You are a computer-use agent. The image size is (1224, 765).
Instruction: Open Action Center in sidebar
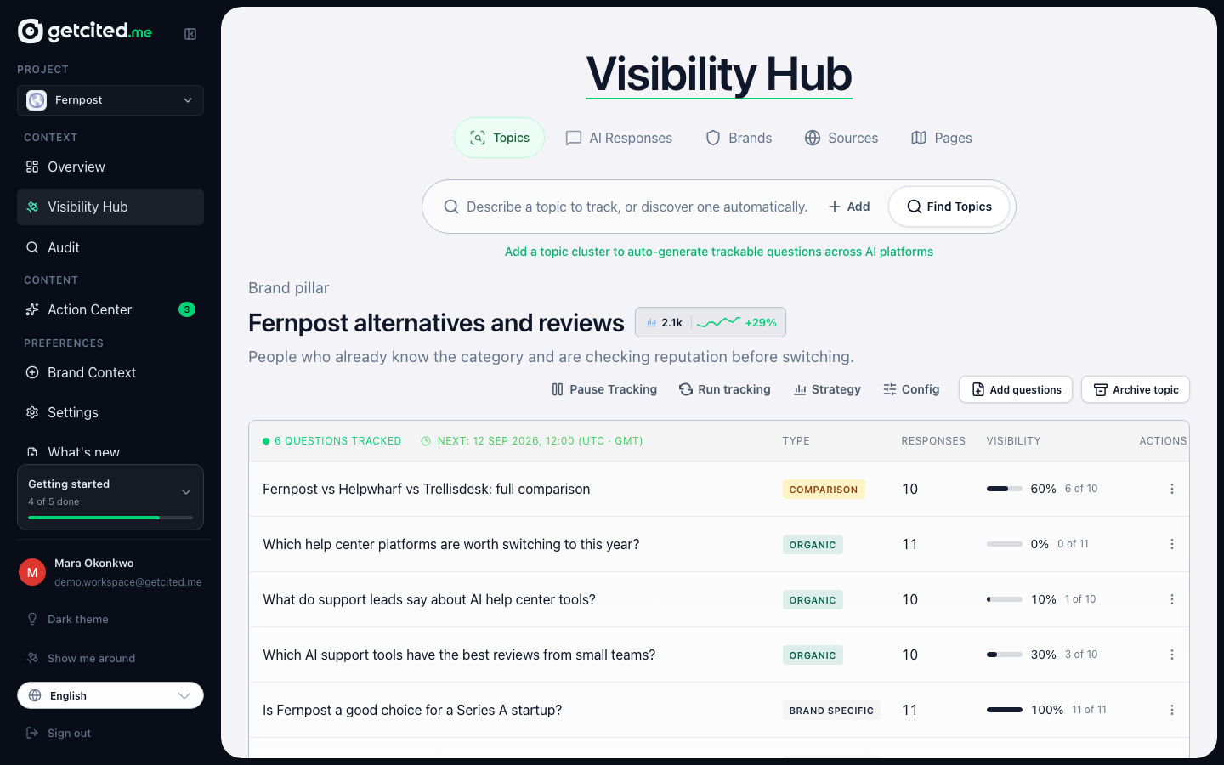(110, 310)
